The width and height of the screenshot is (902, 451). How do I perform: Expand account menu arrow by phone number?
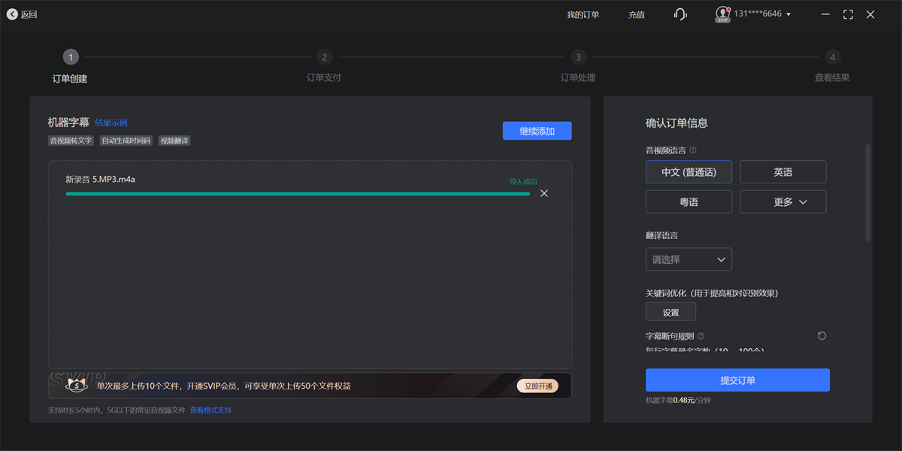[x=788, y=15]
